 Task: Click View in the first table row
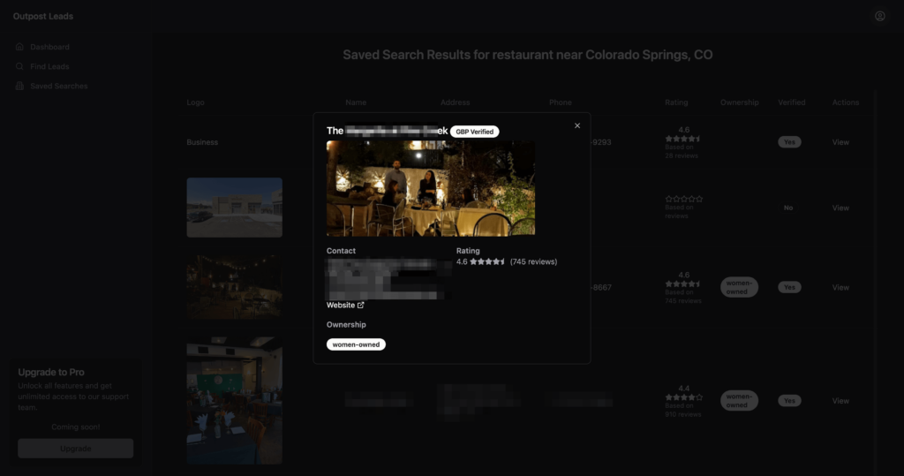[840, 142]
